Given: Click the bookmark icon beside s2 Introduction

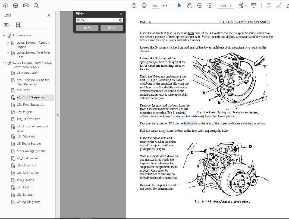Looking at the screenshot, I should tap(13, 73).
